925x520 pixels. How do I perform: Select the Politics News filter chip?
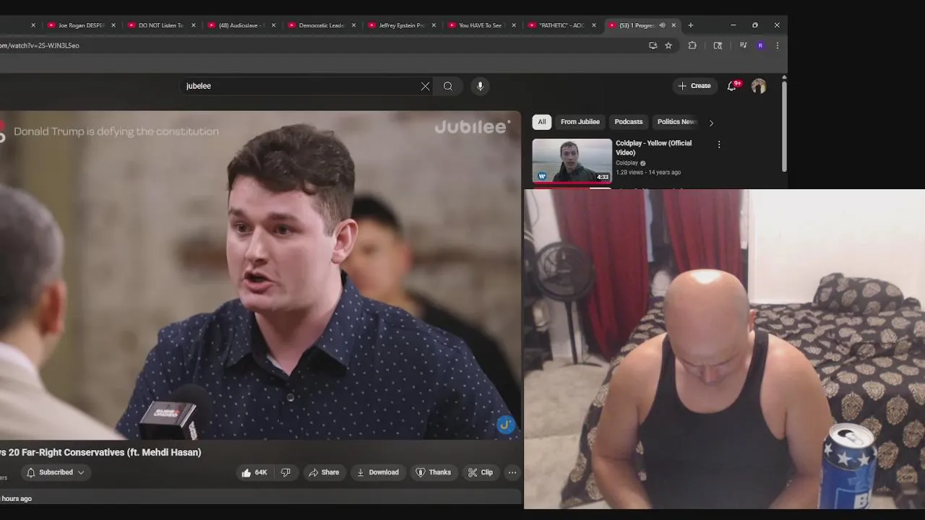click(x=676, y=122)
